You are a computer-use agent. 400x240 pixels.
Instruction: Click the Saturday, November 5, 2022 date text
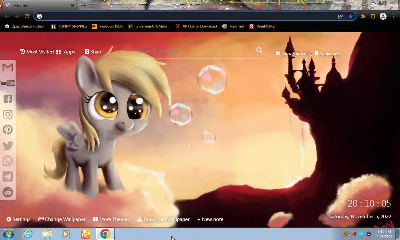point(360,216)
